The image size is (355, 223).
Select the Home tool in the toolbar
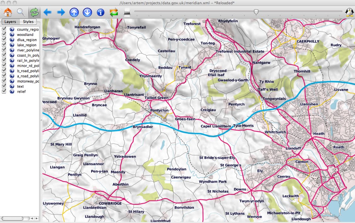click(x=8, y=13)
